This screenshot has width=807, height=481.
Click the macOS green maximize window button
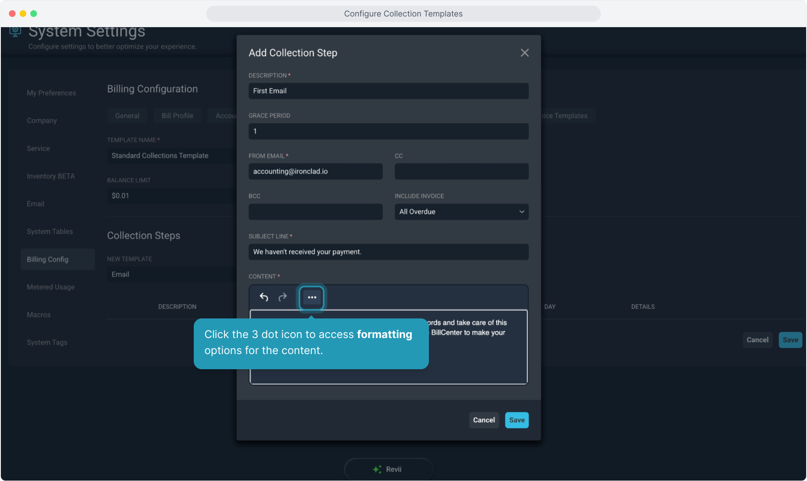coord(33,14)
